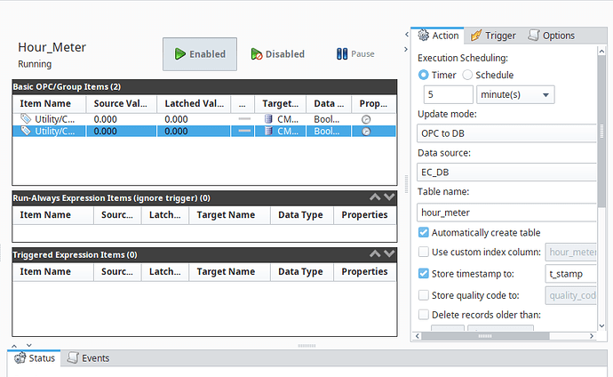Image resolution: width=613 pixels, height=377 pixels.
Task: Click tag icon of highlighted Utility/C... row
Action: tap(26, 131)
